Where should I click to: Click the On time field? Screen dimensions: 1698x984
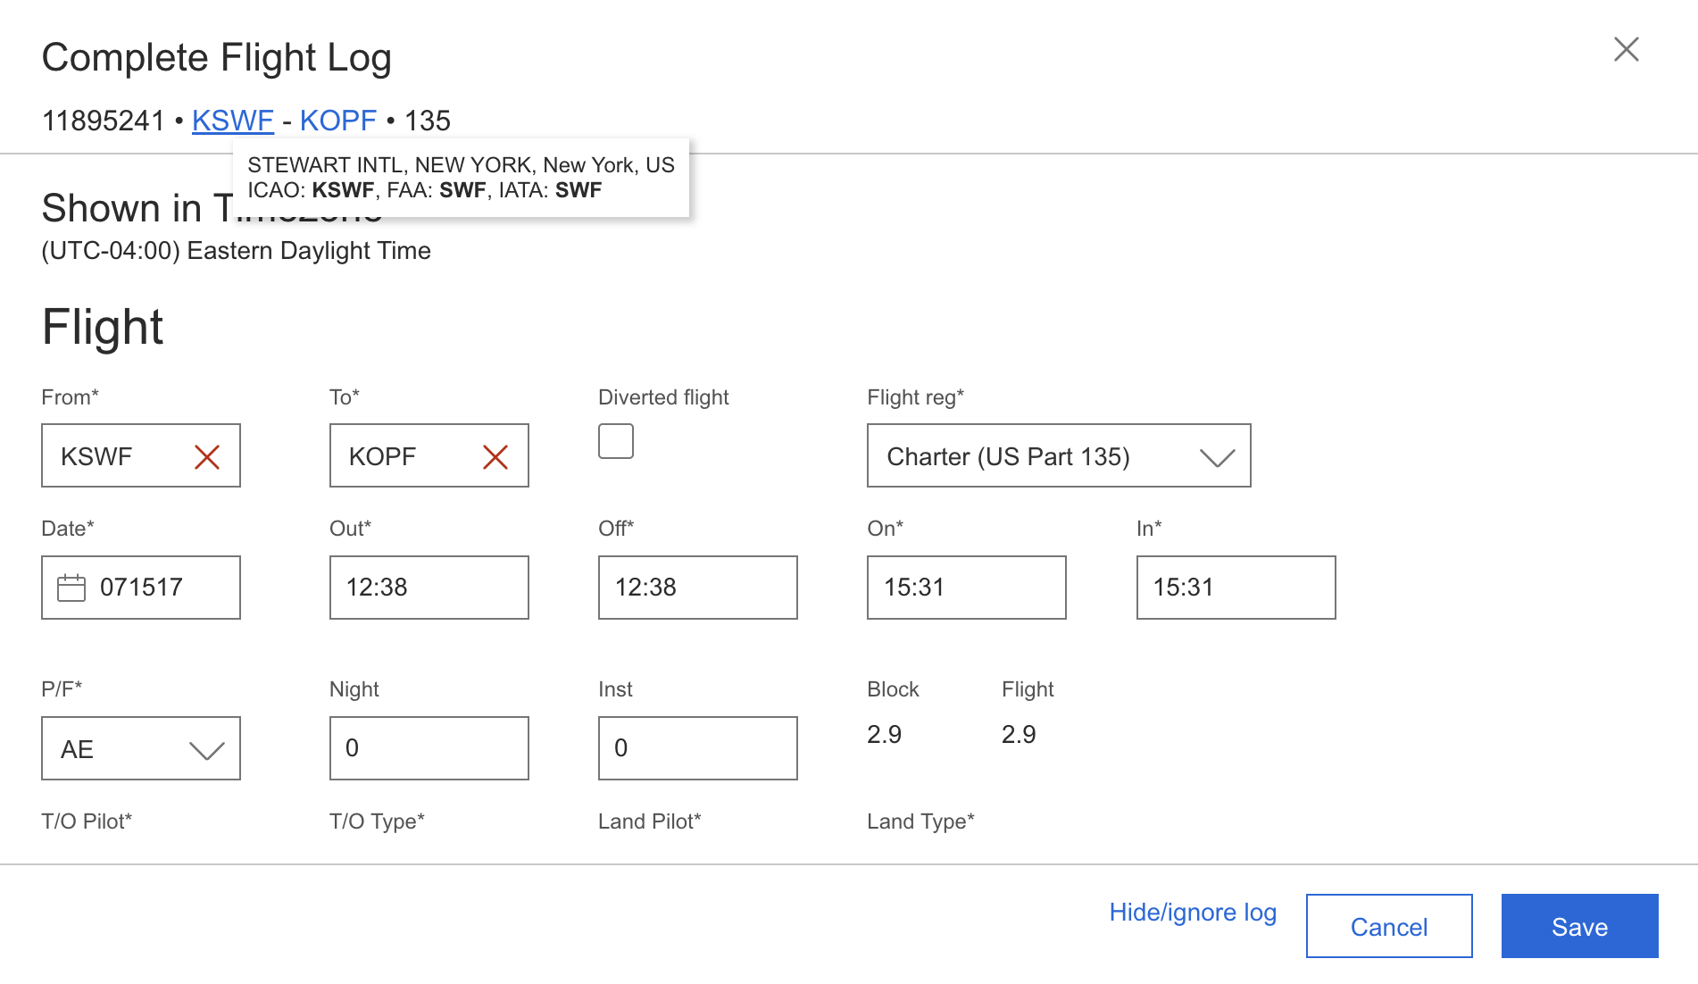[x=966, y=588]
